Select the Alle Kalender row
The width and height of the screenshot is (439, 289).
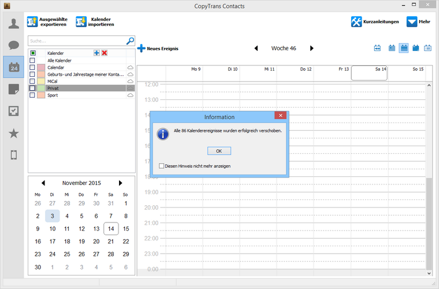click(81, 61)
